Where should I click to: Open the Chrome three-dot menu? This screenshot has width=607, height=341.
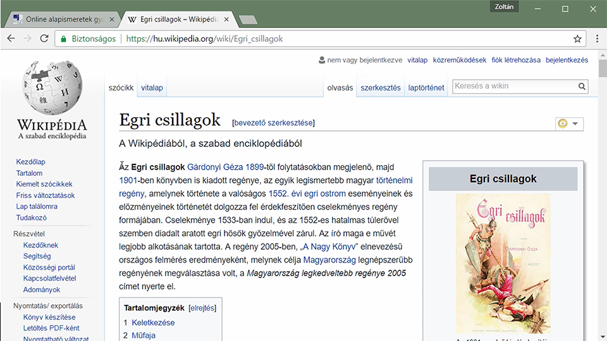tap(597, 39)
